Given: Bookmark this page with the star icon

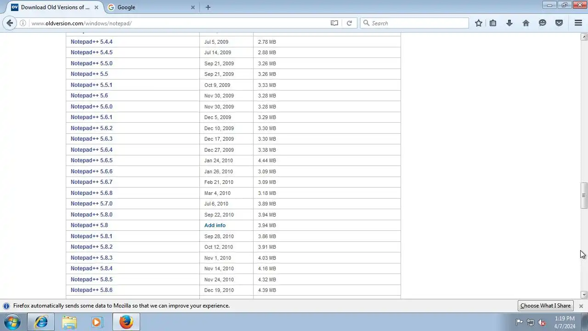Looking at the screenshot, I should (x=479, y=23).
